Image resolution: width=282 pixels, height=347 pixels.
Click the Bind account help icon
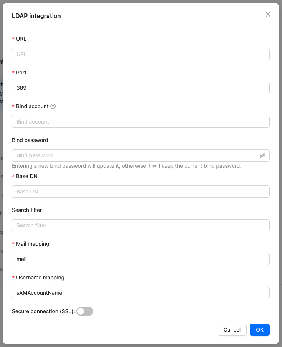click(53, 106)
